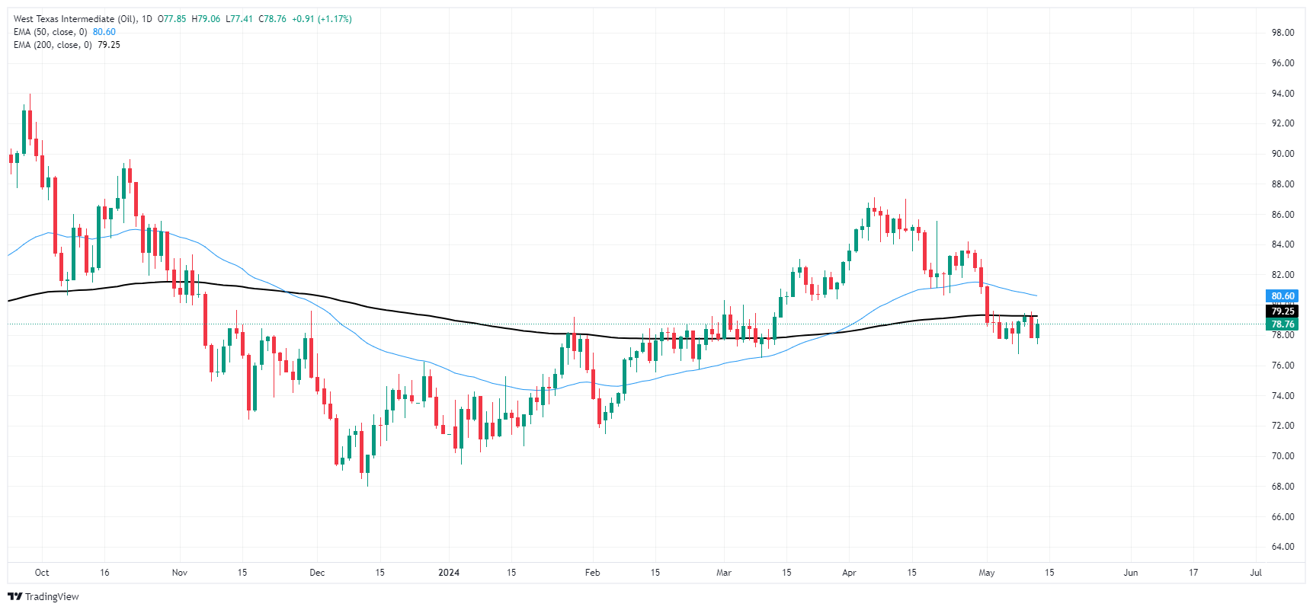Open the TradingView text link
This screenshot has height=610, width=1313.
pyautogui.click(x=52, y=596)
